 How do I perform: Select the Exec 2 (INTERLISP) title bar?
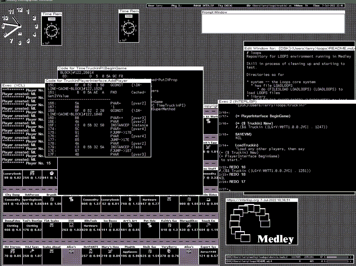(287, 101)
